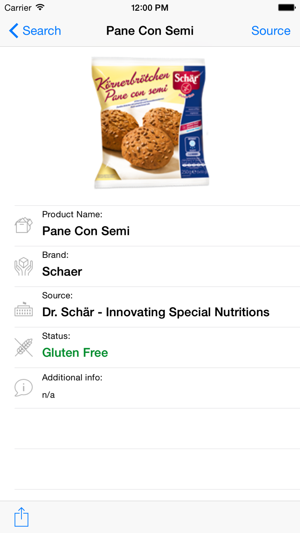Tap the info speech bubble icon

[24, 387]
